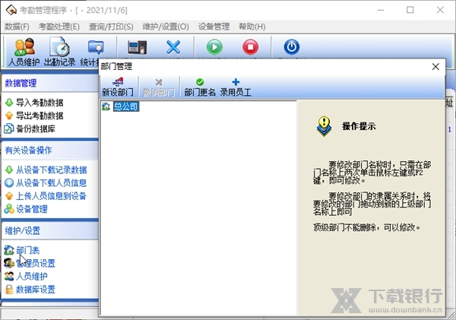Click 导出考勤数据 link
This screenshot has width=456, height=320.
coord(40,116)
